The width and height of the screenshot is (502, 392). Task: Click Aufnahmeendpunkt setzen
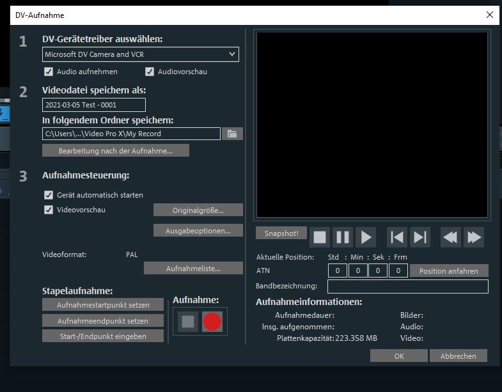[x=103, y=320]
